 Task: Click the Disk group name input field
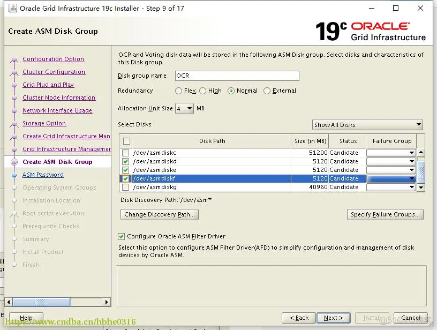(237, 76)
